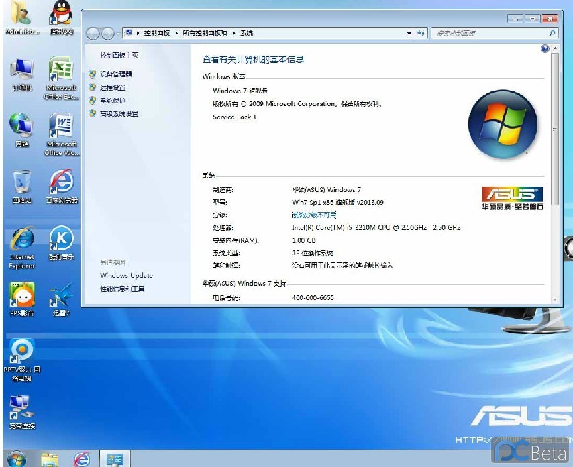The width and height of the screenshot is (573, 467).
Task: Click manufacturer value 华硕(ASUS) Windows 7
Action: 326,189
